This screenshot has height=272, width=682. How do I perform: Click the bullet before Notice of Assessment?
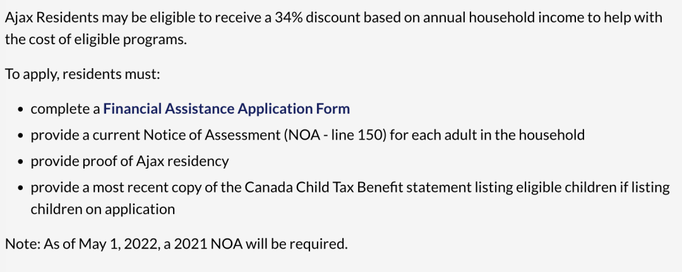[x=20, y=136]
